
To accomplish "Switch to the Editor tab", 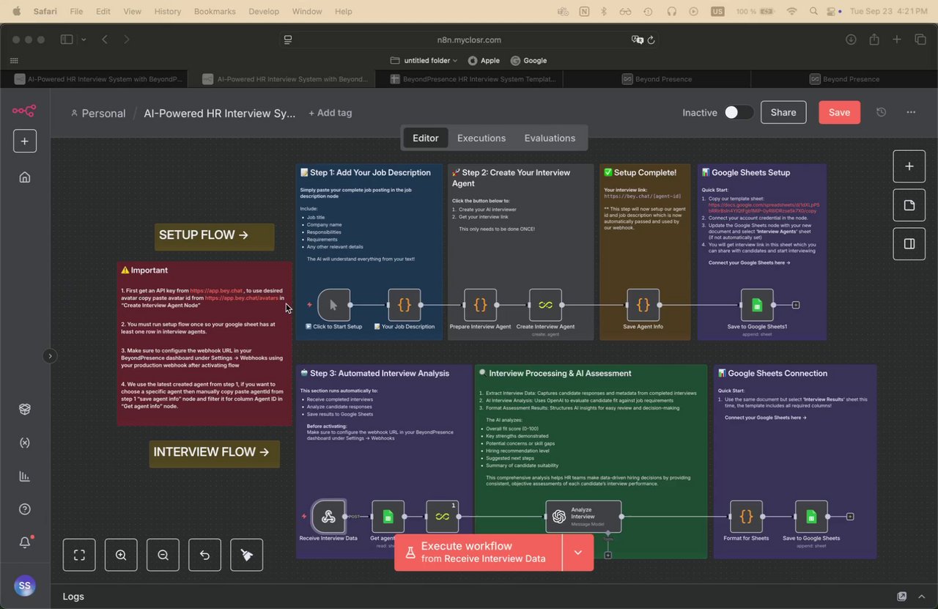I will click(426, 138).
